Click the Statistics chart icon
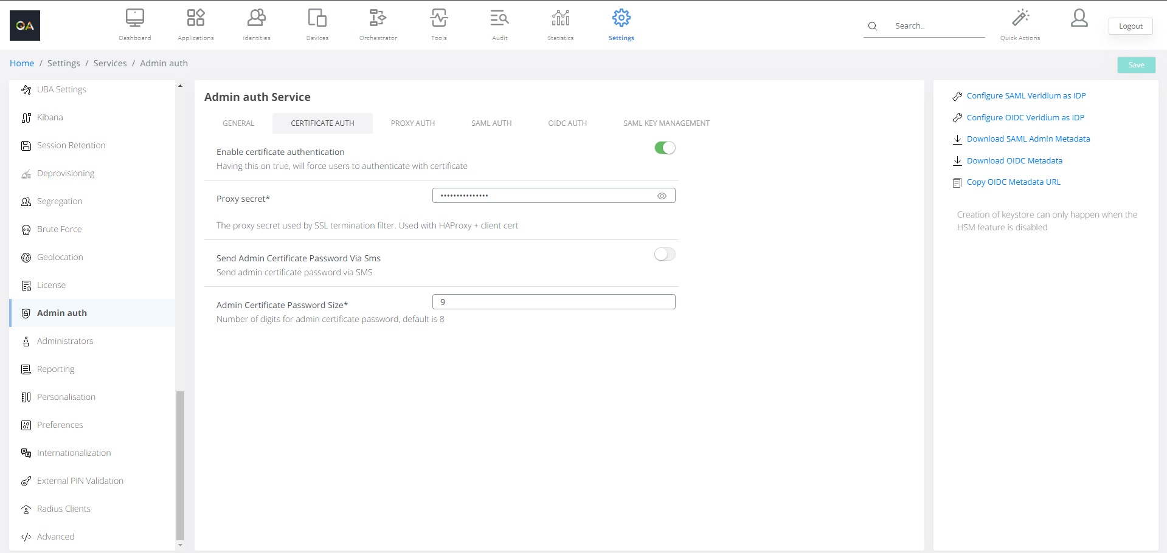Screen dimensions: 1167x553 pos(560,18)
